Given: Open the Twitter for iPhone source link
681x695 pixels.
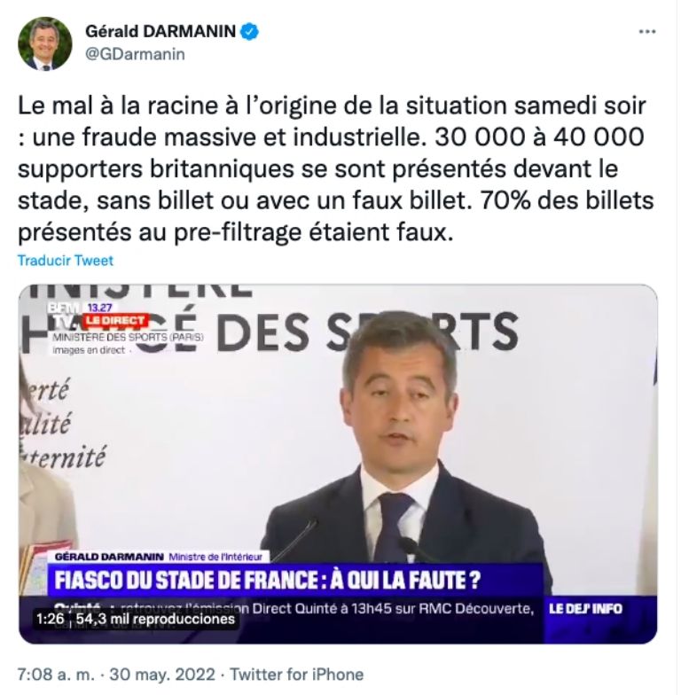Looking at the screenshot, I should (x=296, y=675).
